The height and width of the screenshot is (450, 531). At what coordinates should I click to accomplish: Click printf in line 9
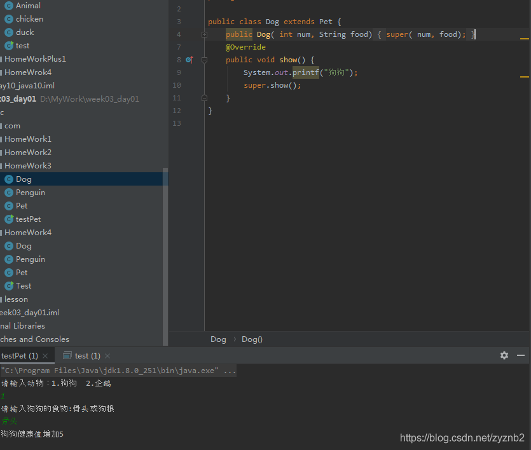pos(305,72)
